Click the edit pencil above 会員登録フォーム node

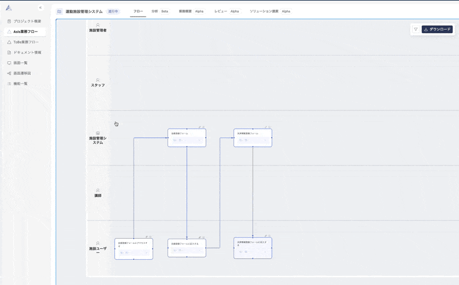tap(200, 127)
